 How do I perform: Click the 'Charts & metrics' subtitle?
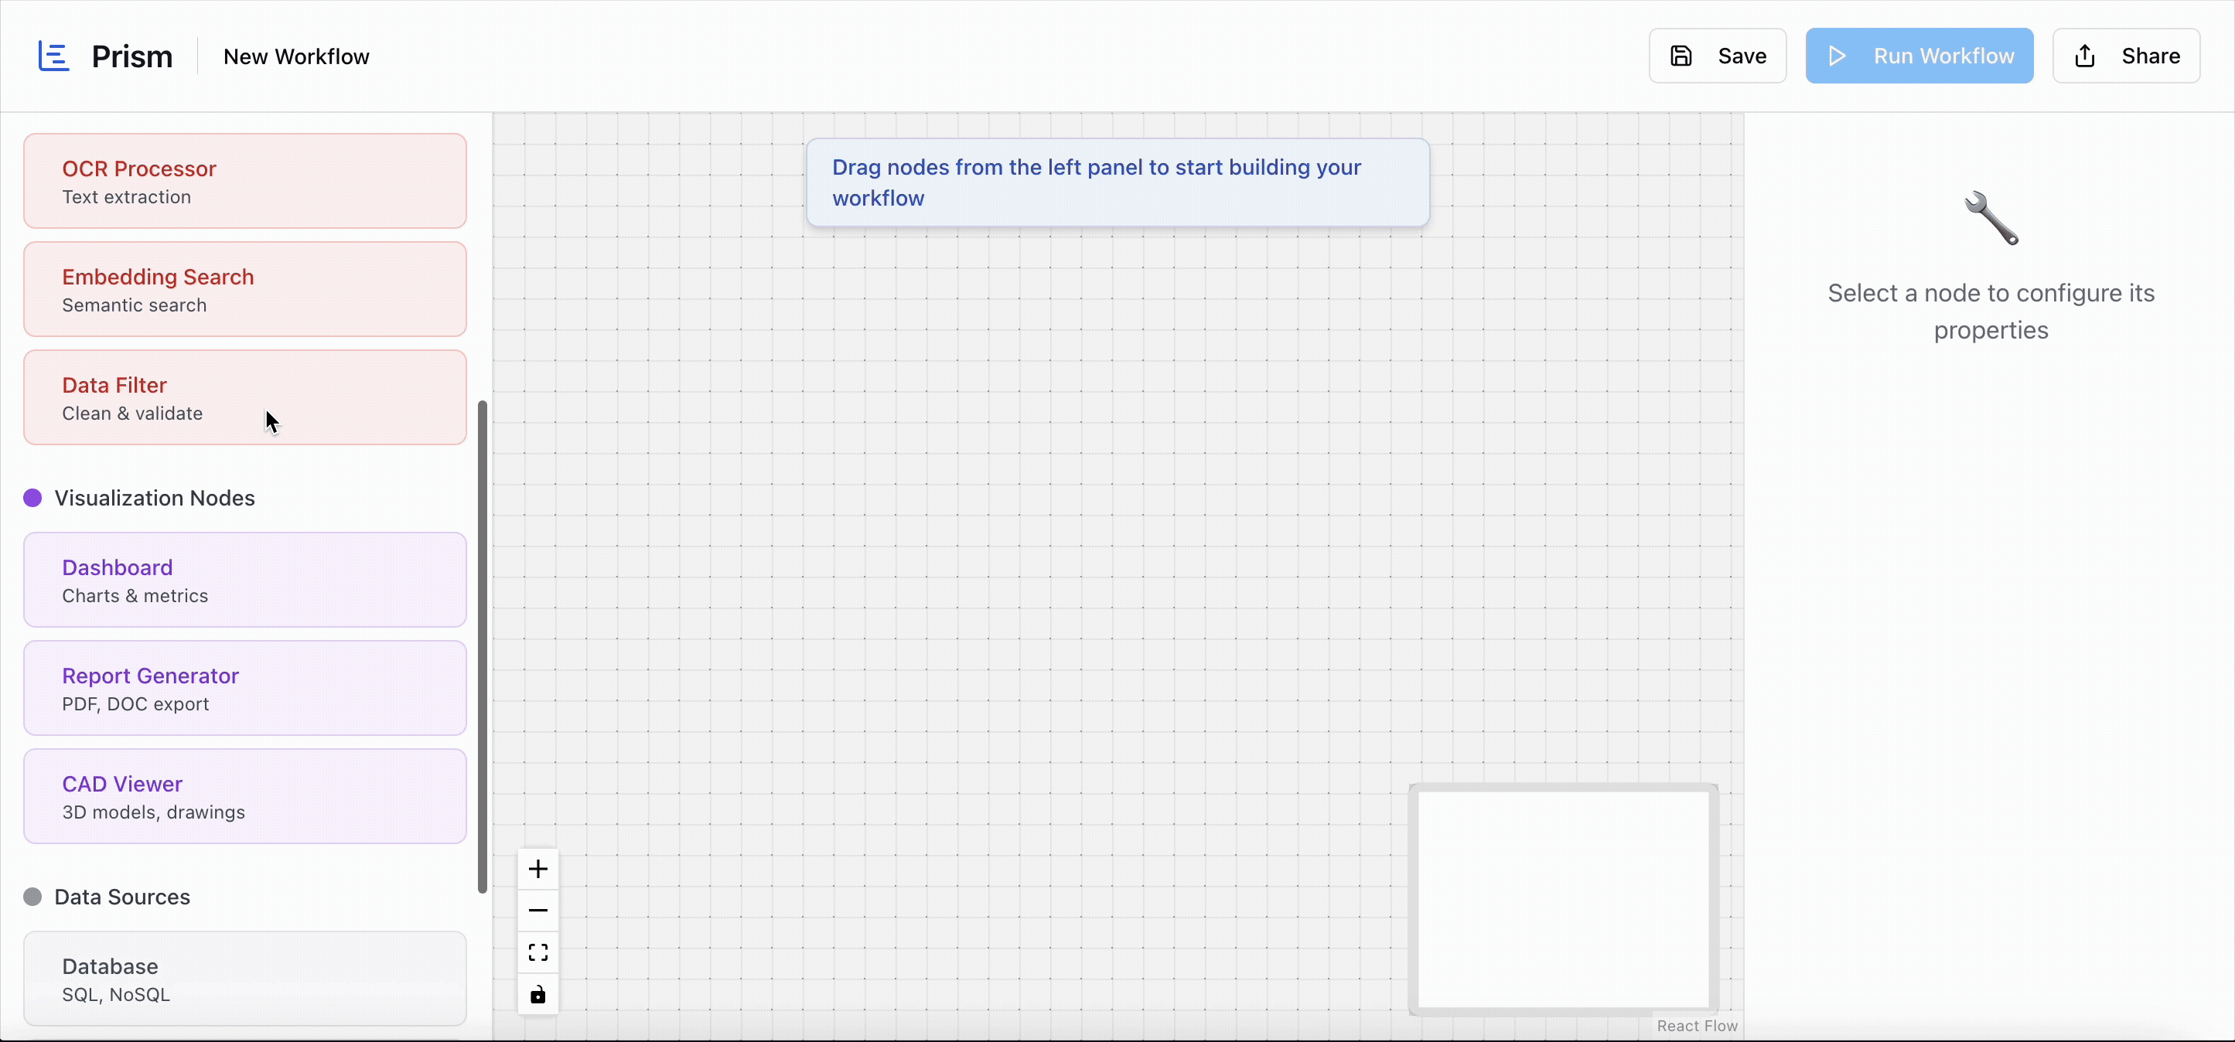(x=135, y=595)
